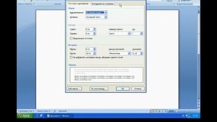
Task: Click 'Число слов: 8' in the status bar
Action: point(43,111)
